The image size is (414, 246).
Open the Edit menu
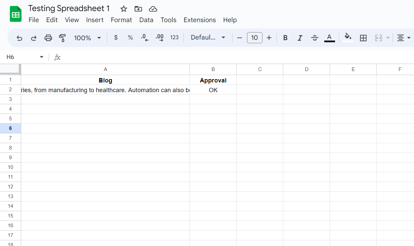point(52,20)
